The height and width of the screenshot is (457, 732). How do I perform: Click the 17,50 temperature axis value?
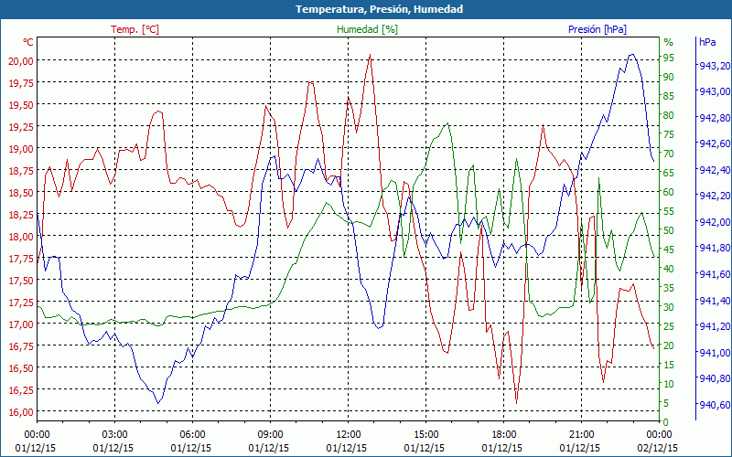pos(21,280)
